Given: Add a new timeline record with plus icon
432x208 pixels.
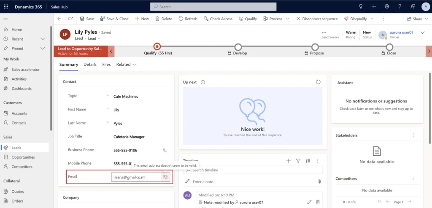Looking at the screenshot, I should (289, 161).
